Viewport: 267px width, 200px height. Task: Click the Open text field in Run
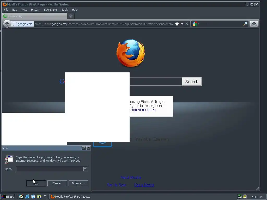[x=50, y=169]
